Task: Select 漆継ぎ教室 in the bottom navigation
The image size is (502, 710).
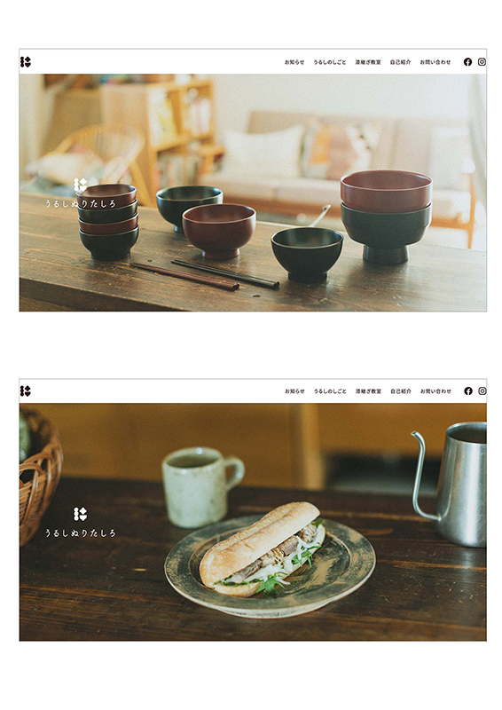Action: coord(368,391)
